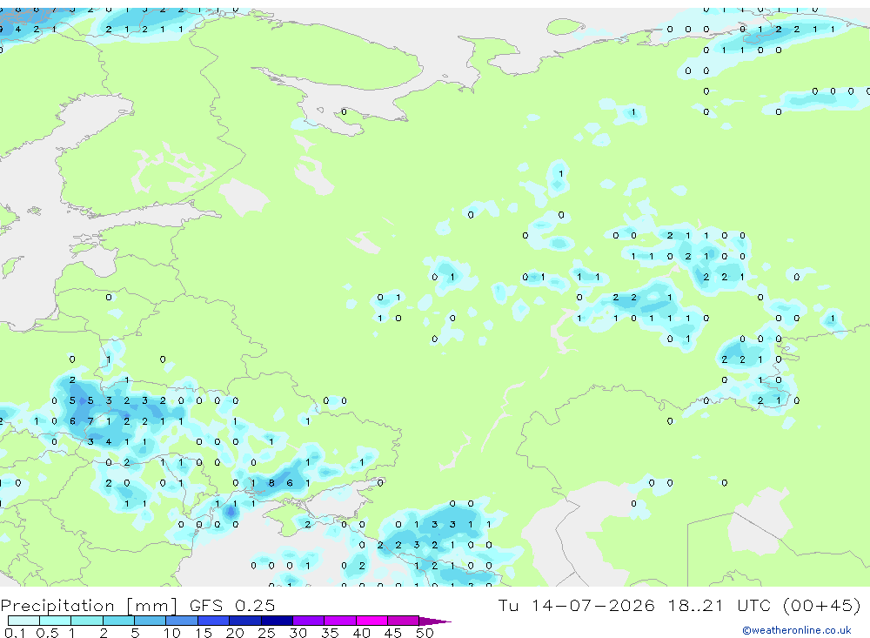This screenshot has height=638, width=870.
Task: Click the "45" legend scale label
Action: click(x=393, y=633)
